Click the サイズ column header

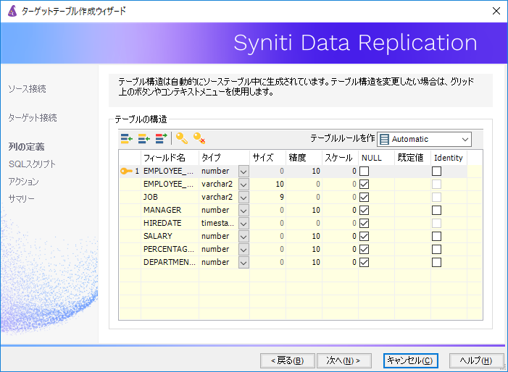267,158
